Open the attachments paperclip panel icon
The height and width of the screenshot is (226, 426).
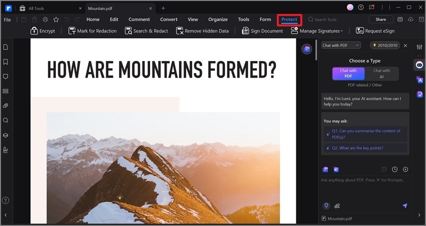[5, 106]
